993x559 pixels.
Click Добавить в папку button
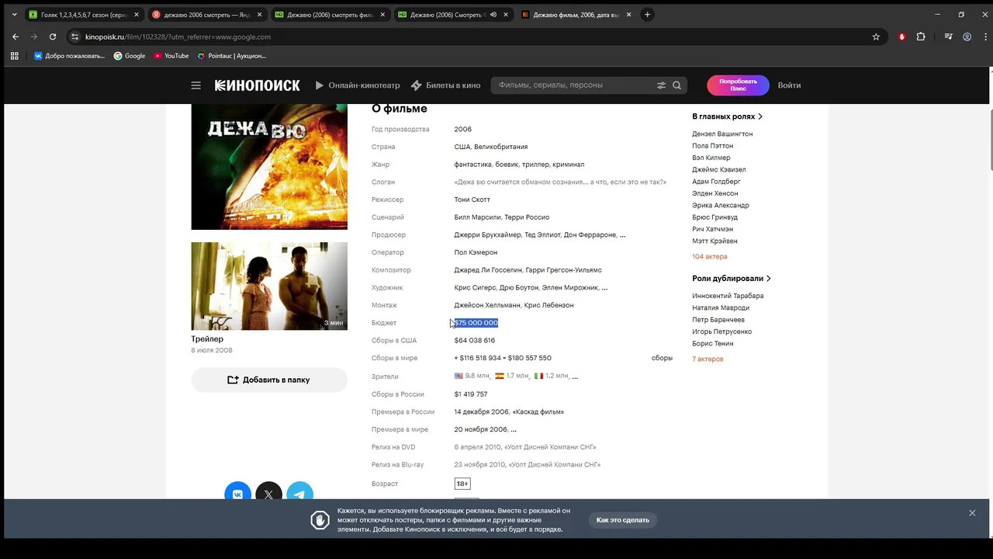[x=269, y=380]
